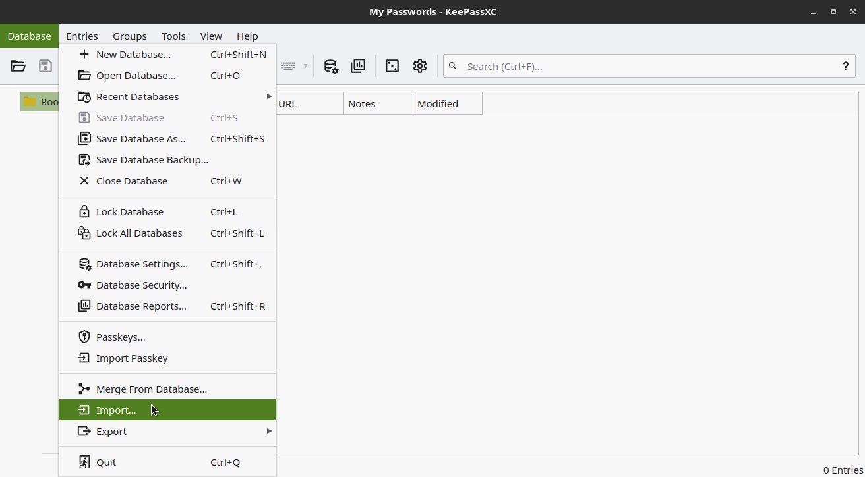Click the Passkeys shield icon
Viewport: 865px width, 477px height.
click(84, 337)
